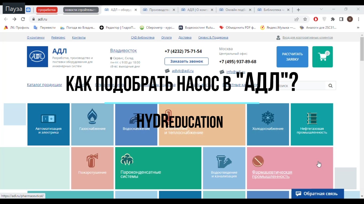The height and width of the screenshot is (204, 364).
Task: Bookmark this page with the star icon
Action: (x=305, y=19)
